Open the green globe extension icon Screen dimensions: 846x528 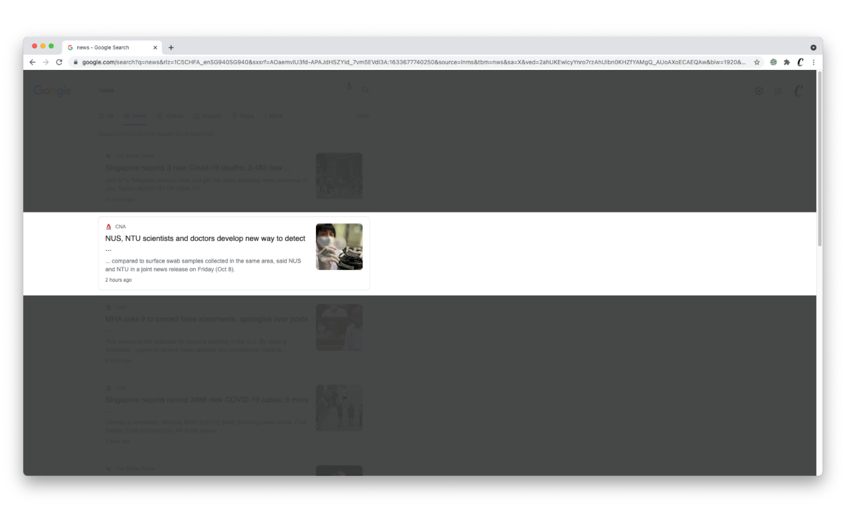pos(773,62)
